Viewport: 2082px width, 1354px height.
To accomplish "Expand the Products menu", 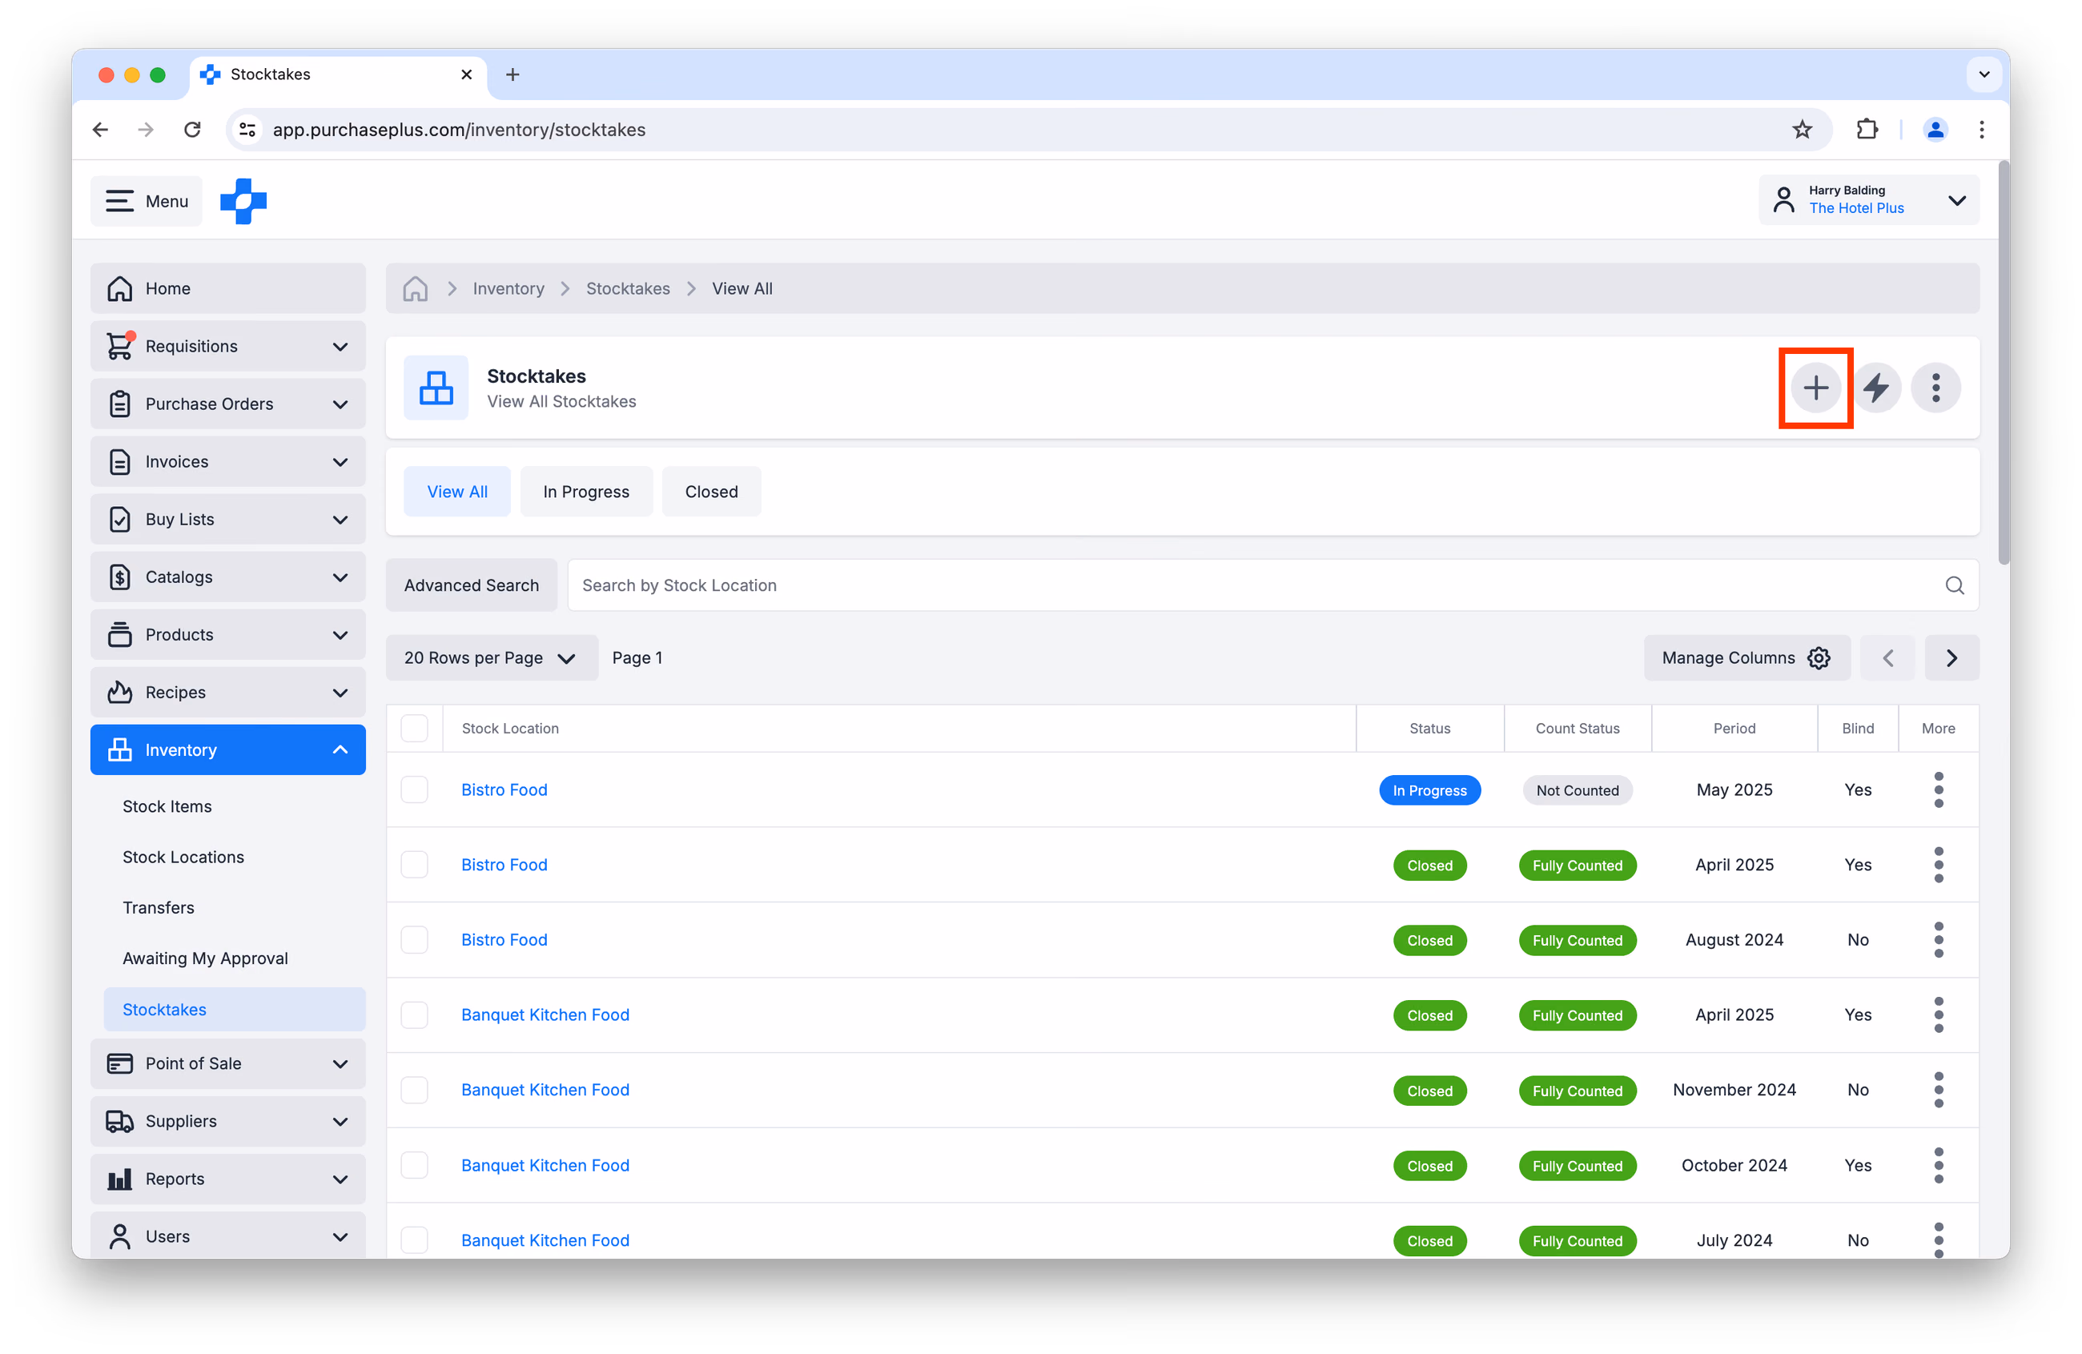I will point(227,635).
